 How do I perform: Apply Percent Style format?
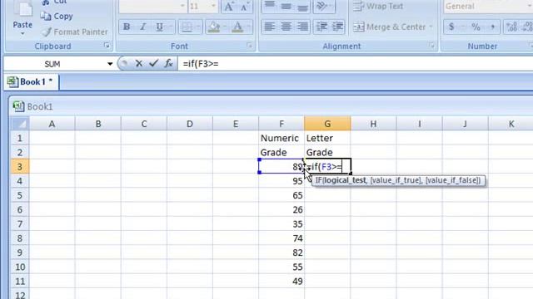476,27
